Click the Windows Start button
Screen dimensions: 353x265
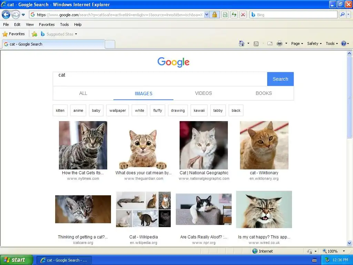coord(17,260)
